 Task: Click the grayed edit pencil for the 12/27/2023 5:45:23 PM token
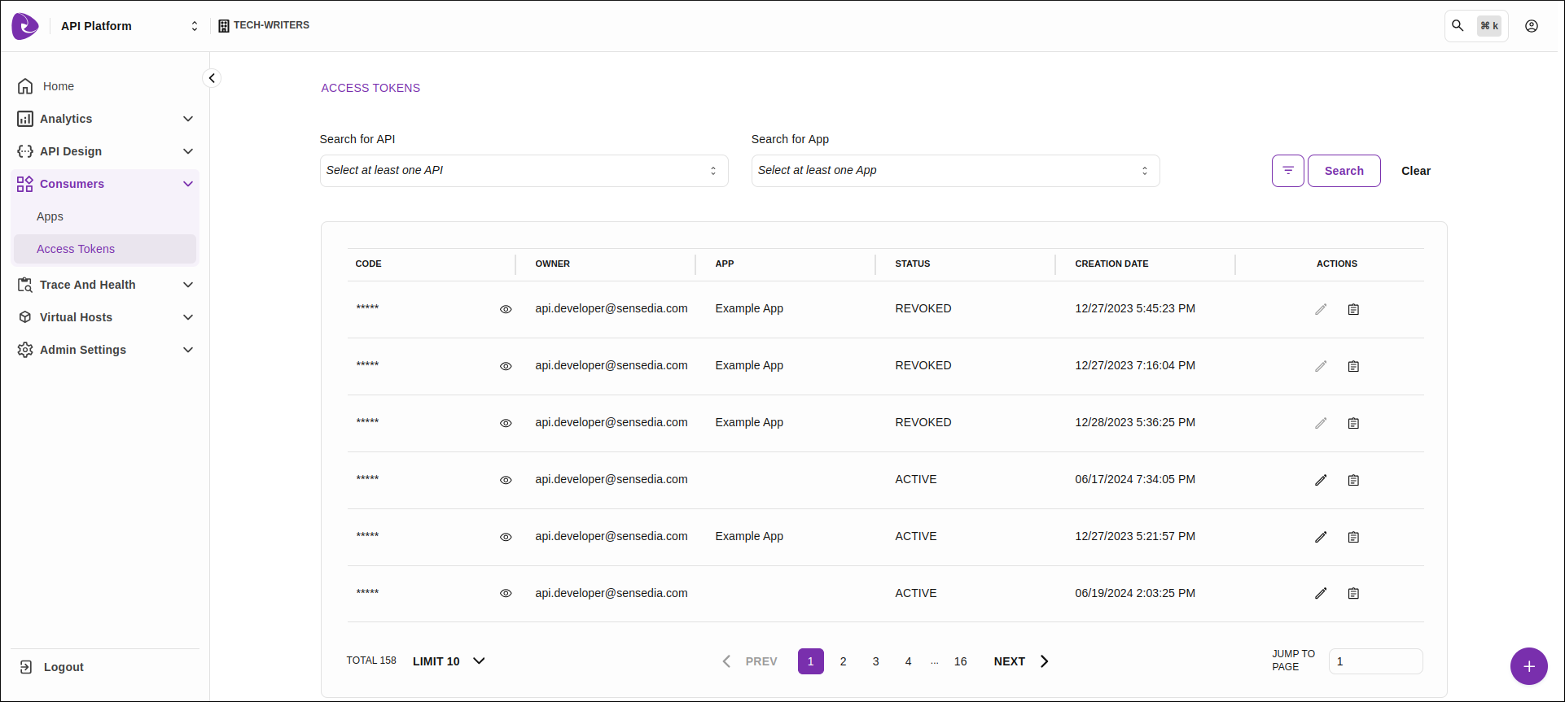[x=1321, y=309]
